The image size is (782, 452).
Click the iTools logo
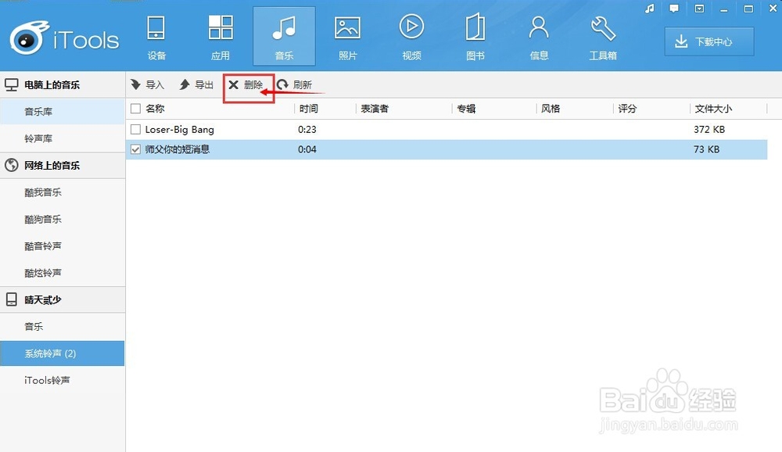click(x=64, y=38)
